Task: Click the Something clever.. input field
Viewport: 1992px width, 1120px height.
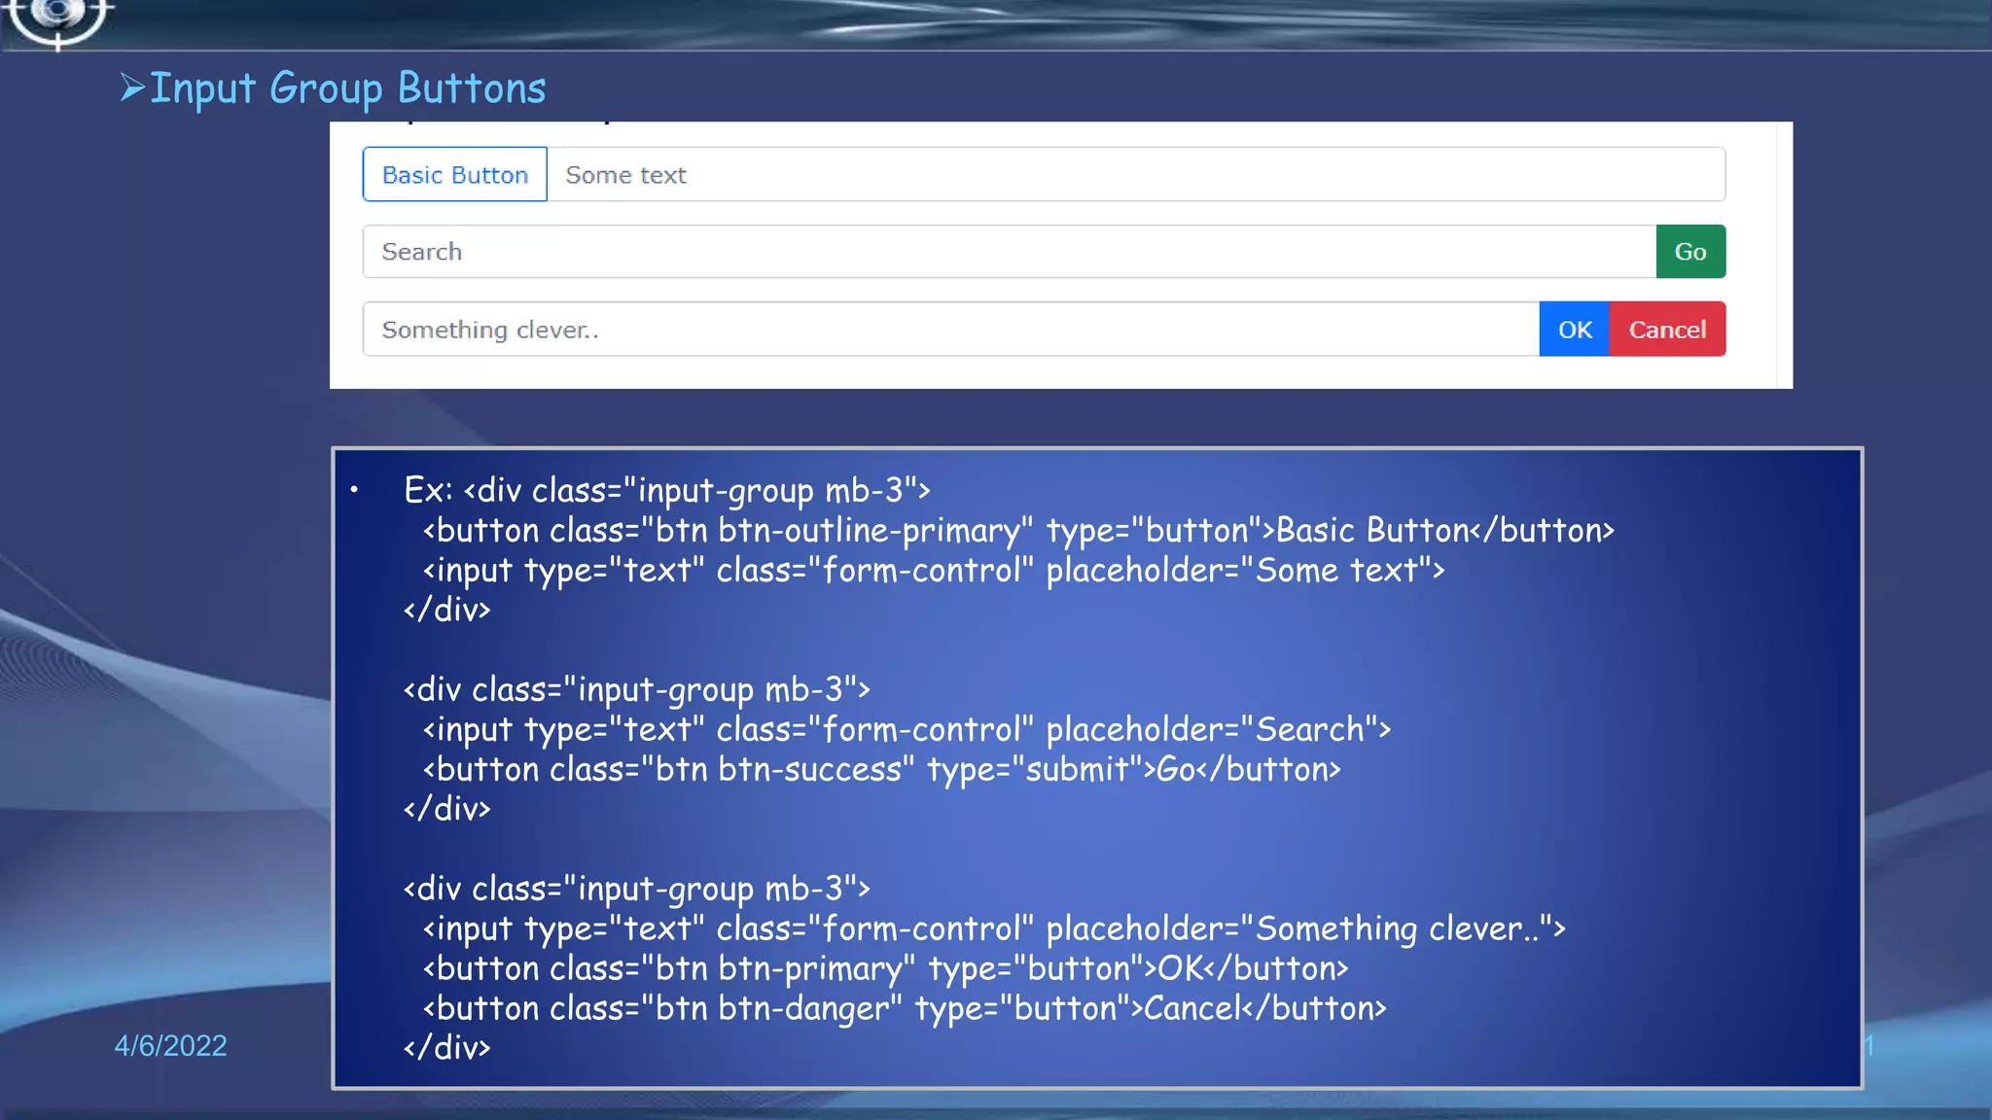Action: pyautogui.click(x=951, y=330)
